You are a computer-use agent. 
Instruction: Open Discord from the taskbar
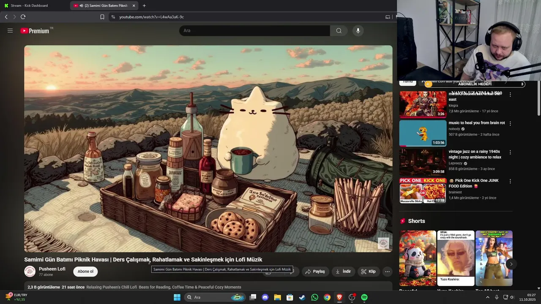point(265,297)
